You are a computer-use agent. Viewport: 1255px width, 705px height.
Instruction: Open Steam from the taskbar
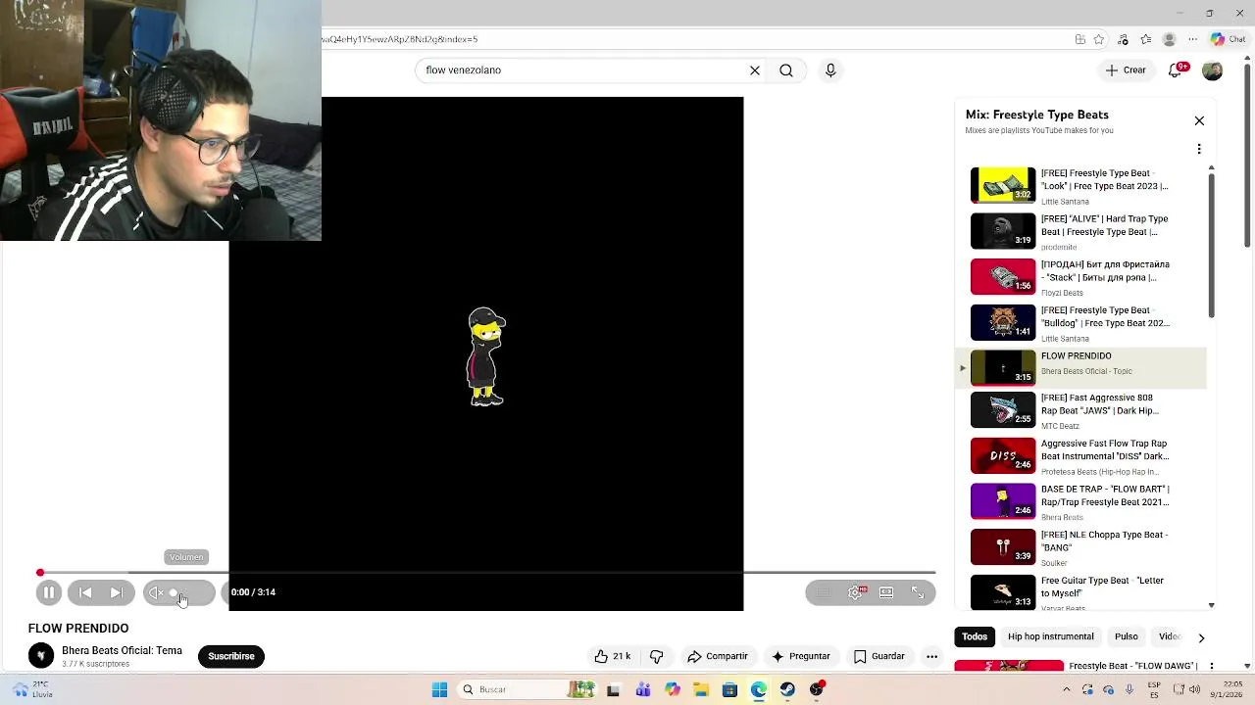pos(787,689)
